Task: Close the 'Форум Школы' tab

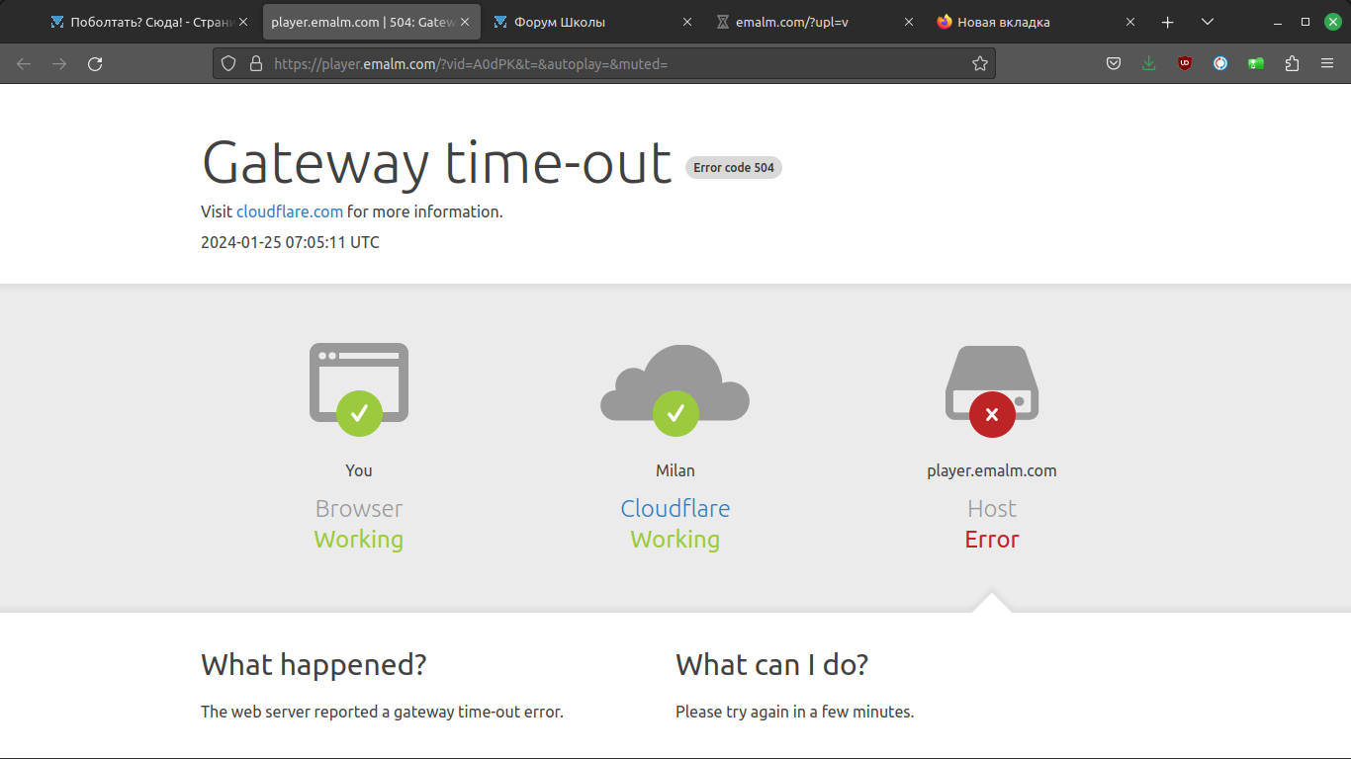Action: click(687, 22)
